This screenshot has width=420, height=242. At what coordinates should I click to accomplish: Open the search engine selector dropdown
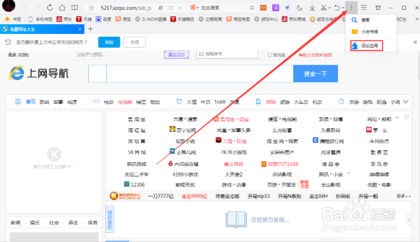[x=194, y=8]
